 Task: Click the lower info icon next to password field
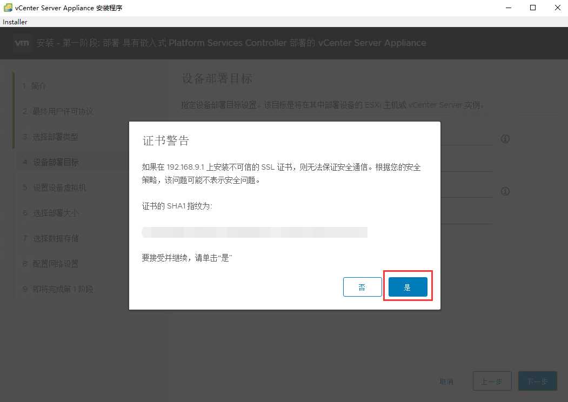coord(505,191)
